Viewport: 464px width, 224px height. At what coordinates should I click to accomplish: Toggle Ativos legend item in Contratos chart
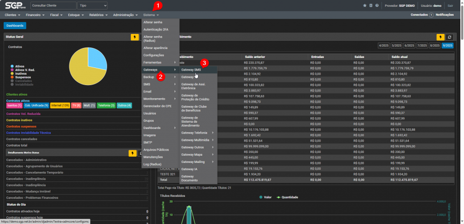pyautogui.click(x=19, y=66)
